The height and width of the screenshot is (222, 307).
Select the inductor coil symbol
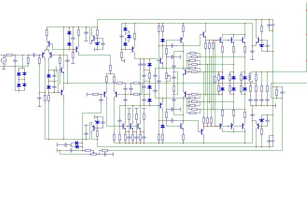click(x=250, y=77)
